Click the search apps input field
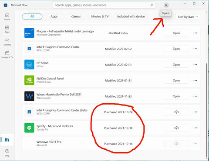The width and height of the screenshot is (209, 161). pos(104,5)
